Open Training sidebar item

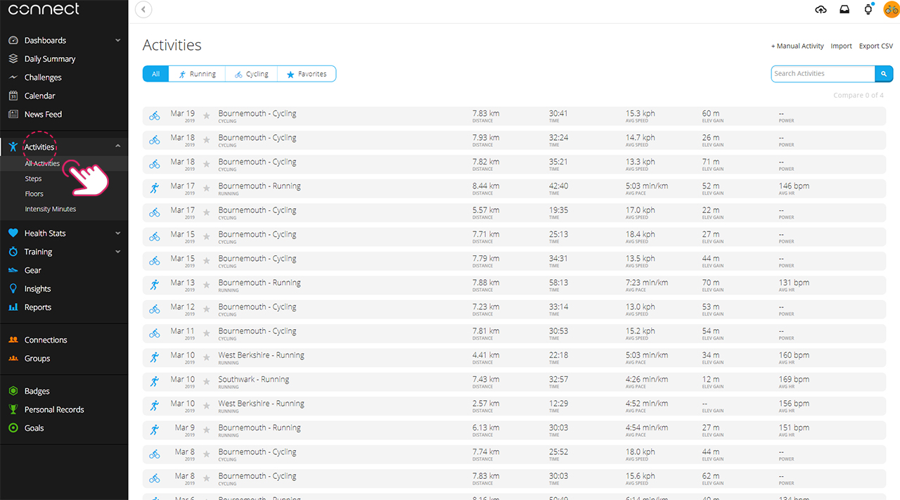point(38,252)
